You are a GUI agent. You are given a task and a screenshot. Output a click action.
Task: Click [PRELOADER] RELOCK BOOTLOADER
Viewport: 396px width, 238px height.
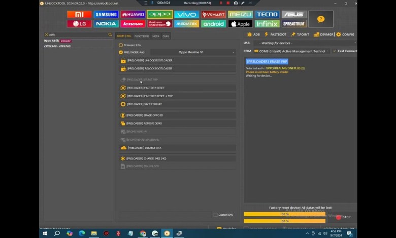click(178, 68)
